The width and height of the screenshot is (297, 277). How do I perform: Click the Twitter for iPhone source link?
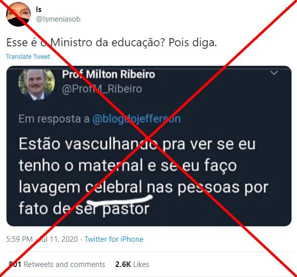coord(114,239)
